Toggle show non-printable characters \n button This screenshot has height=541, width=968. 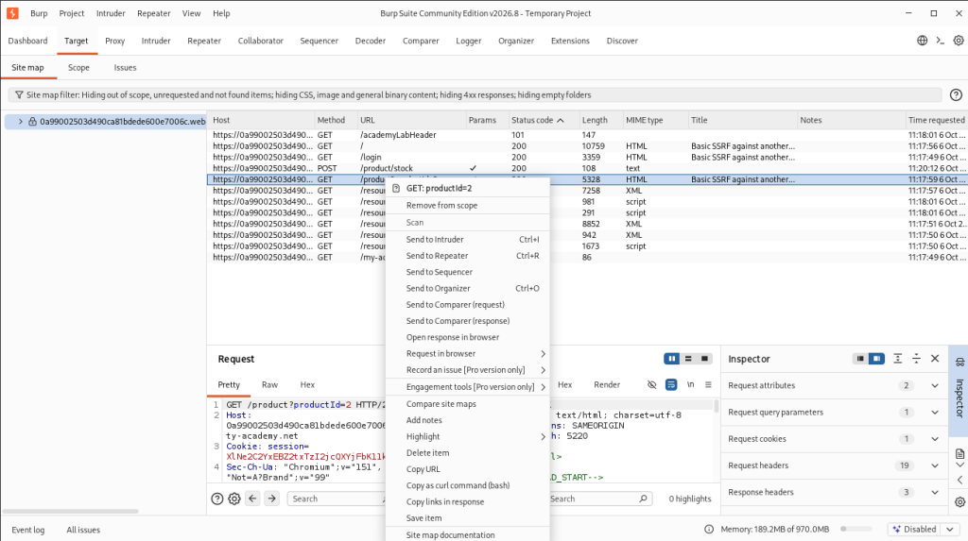click(x=690, y=384)
